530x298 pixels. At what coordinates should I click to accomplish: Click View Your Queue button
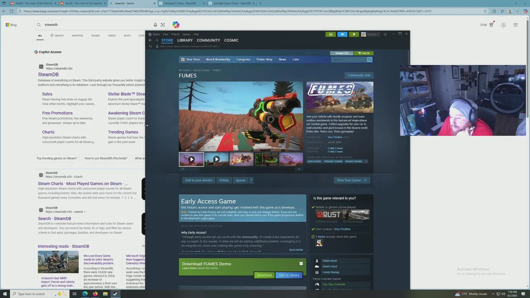tap(352, 180)
